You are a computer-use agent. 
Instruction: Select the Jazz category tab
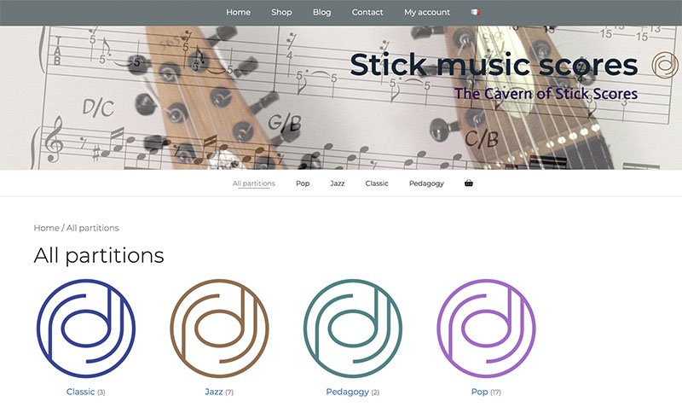click(337, 183)
